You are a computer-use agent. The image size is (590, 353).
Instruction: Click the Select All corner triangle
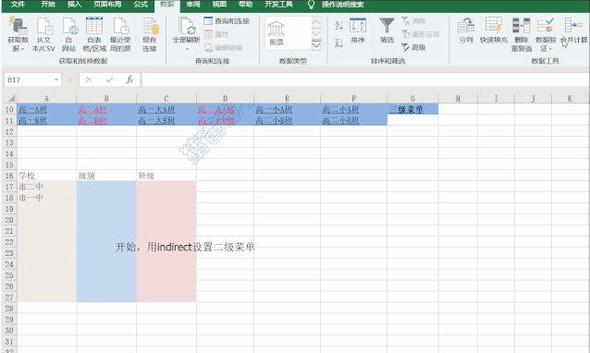(x=11, y=99)
